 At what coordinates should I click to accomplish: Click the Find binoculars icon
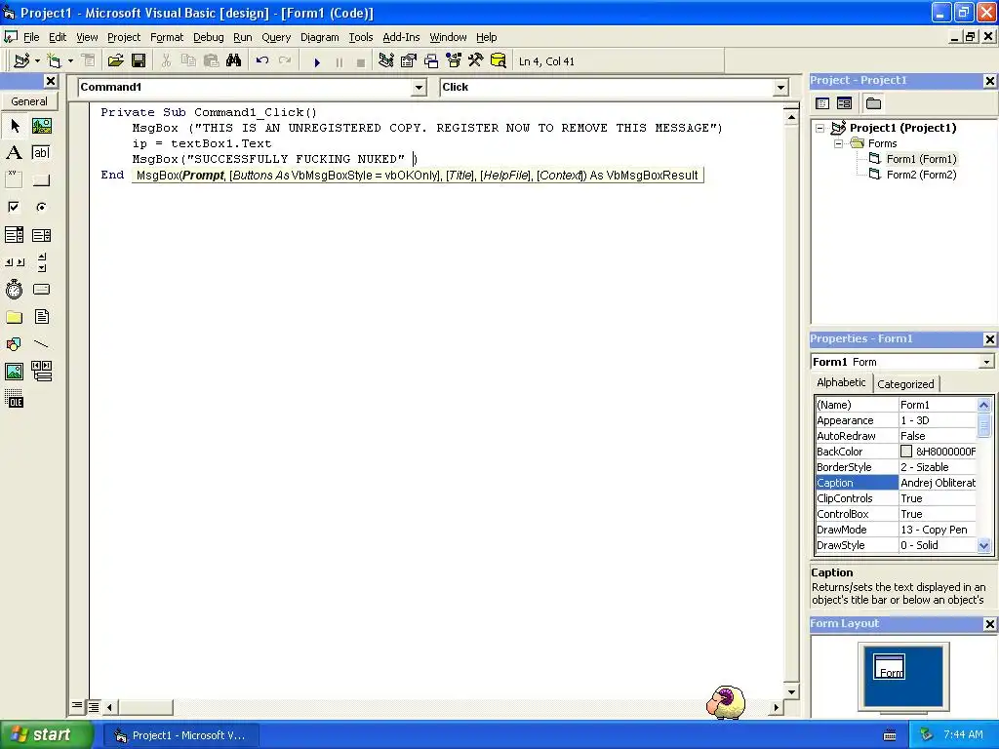(x=234, y=61)
